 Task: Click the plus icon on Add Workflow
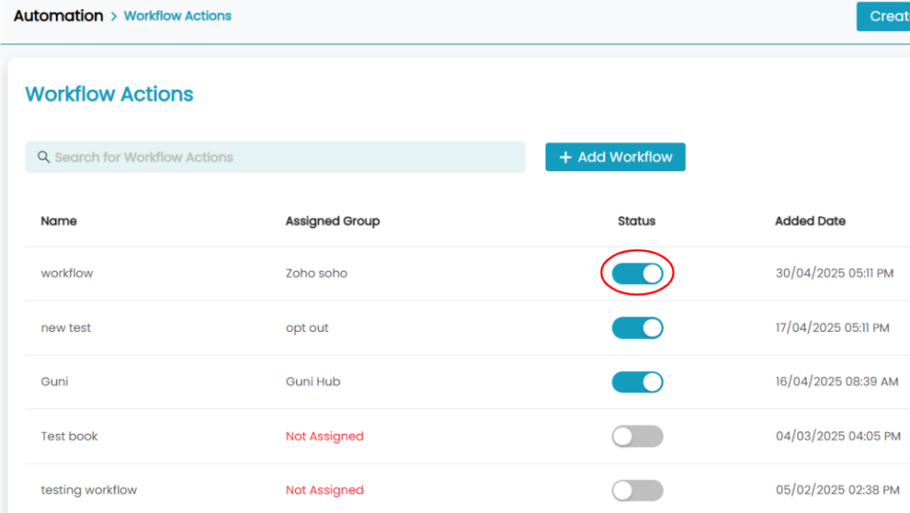coord(565,157)
